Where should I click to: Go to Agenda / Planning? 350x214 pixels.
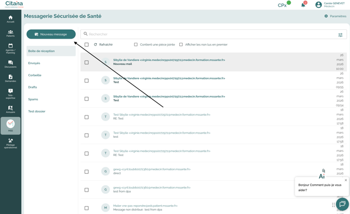click(x=10, y=49)
